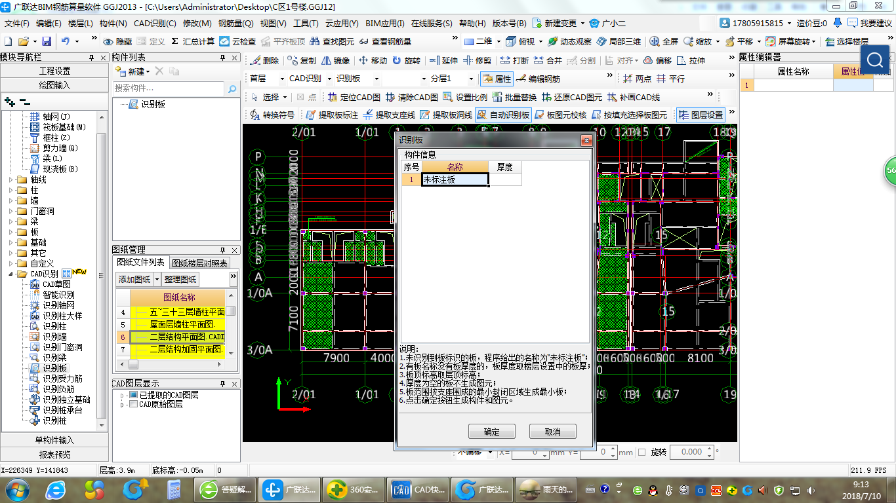Click 还原CAD图元 restore tool

572,97
